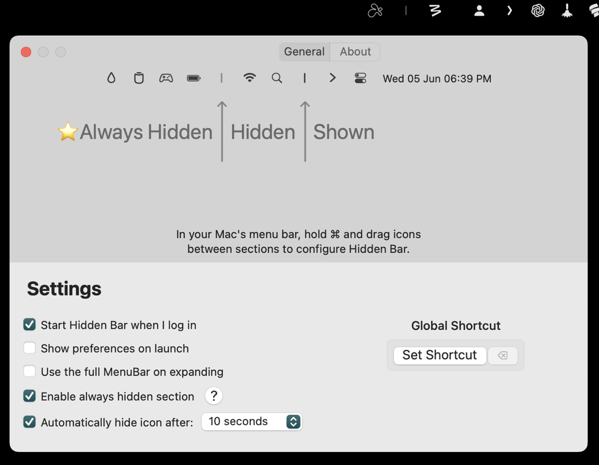Click the game controller icon
The width and height of the screenshot is (599, 465).
coord(166,78)
